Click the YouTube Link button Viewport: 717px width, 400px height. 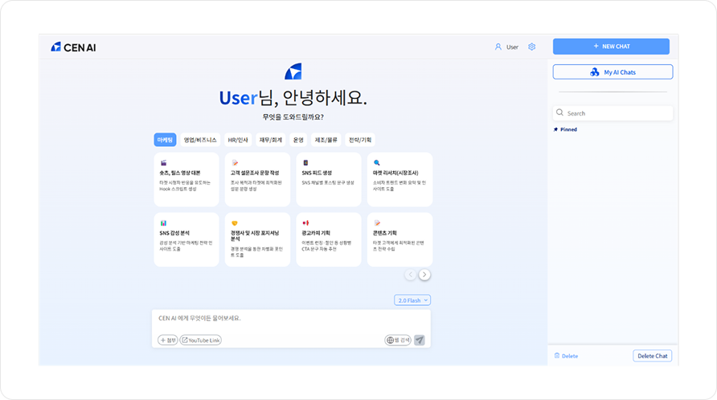(200, 340)
